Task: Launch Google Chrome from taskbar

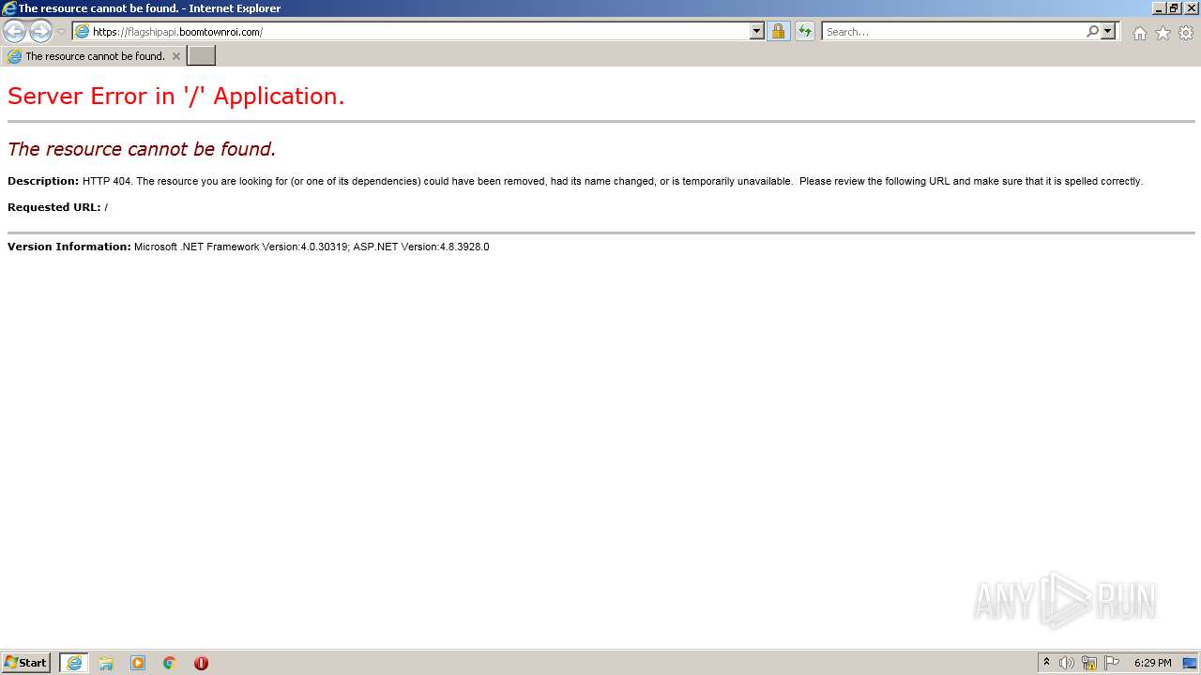Action: pyautogui.click(x=170, y=663)
